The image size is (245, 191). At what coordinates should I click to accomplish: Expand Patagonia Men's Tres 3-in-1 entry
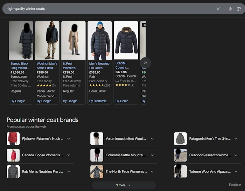236,139
